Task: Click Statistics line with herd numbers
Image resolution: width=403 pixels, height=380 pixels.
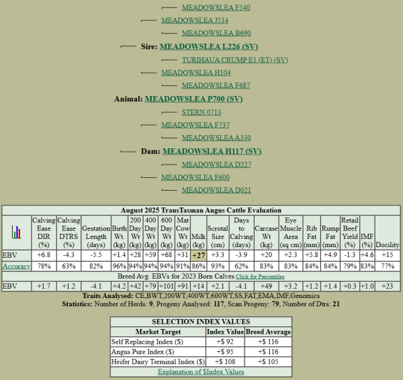Action: tap(201, 304)
